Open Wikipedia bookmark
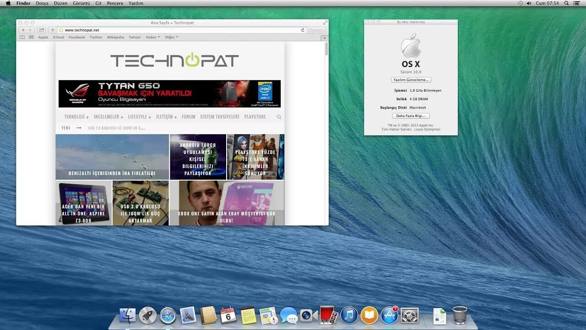This screenshot has width=586, height=330. (x=115, y=37)
